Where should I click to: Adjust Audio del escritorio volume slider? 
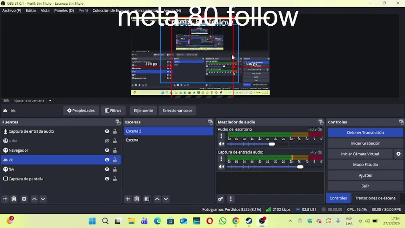click(x=272, y=144)
